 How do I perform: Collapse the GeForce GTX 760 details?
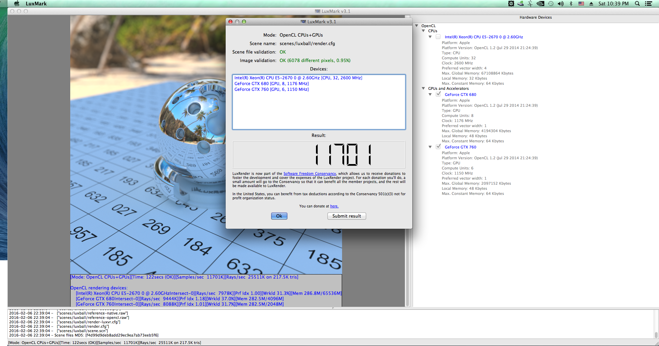pos(430,147)
